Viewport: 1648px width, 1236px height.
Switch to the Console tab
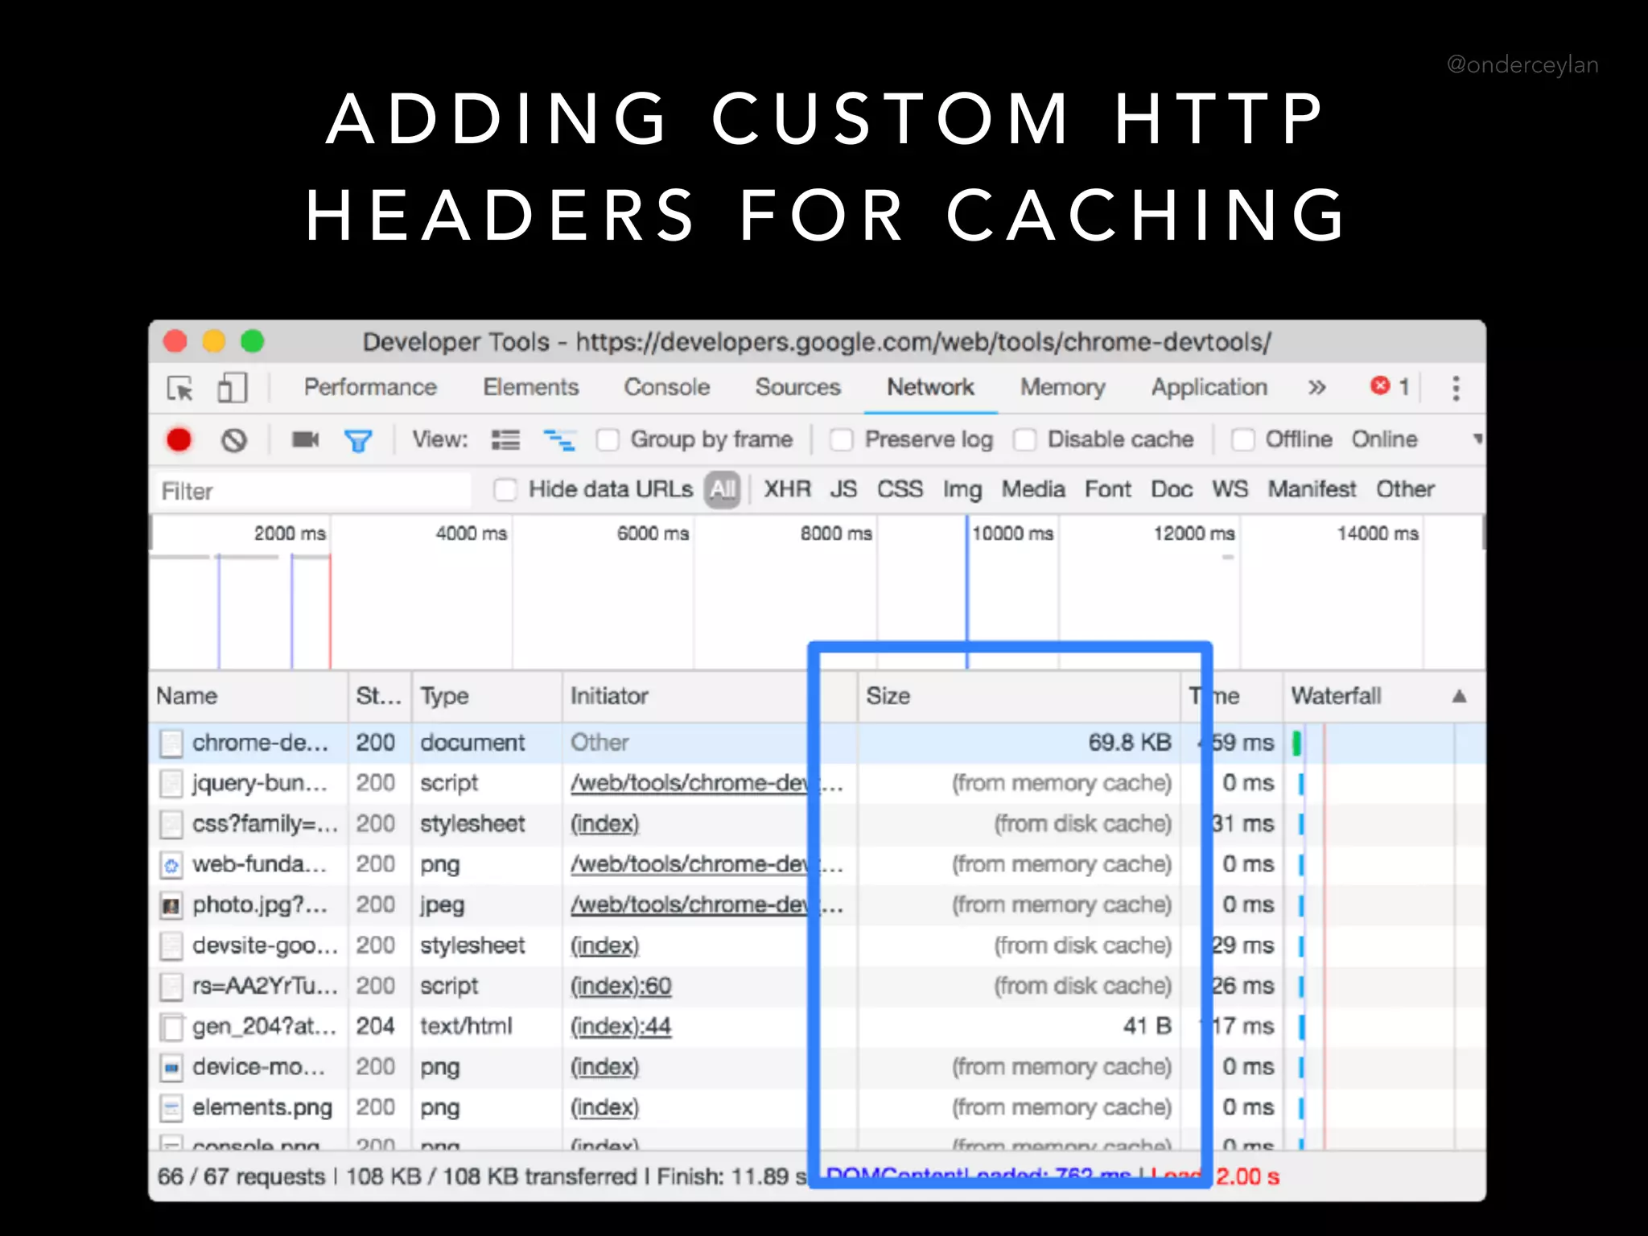pyautogui.click(x=666, y=388)
